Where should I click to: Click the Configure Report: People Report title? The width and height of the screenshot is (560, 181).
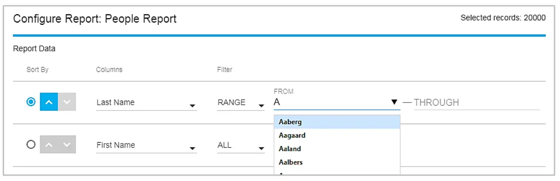pos(95,19)
